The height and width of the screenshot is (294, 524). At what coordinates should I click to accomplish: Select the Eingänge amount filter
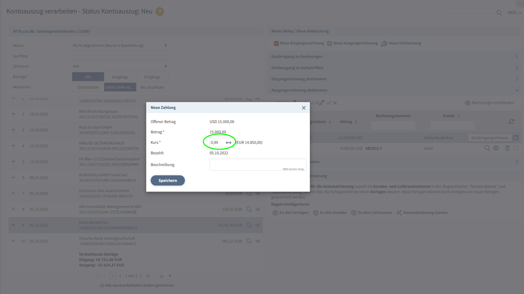click(152, 77)
